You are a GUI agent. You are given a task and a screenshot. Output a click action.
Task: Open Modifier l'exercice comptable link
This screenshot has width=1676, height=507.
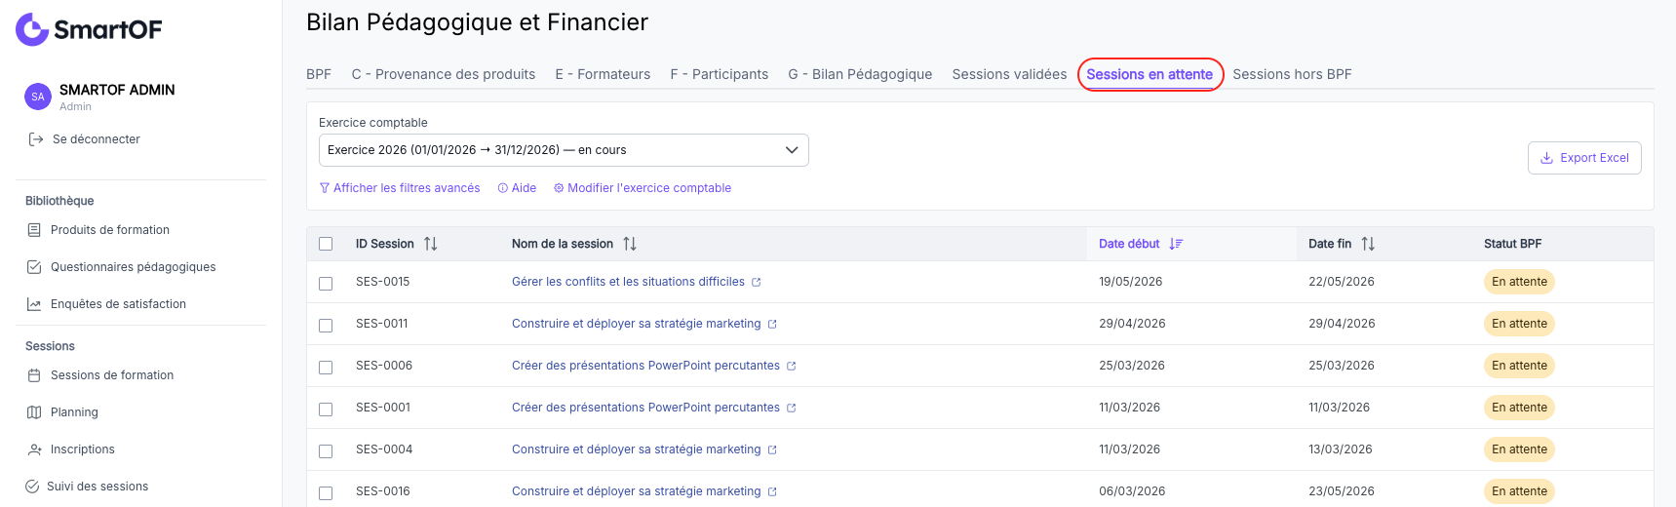(x=643, y=188)
